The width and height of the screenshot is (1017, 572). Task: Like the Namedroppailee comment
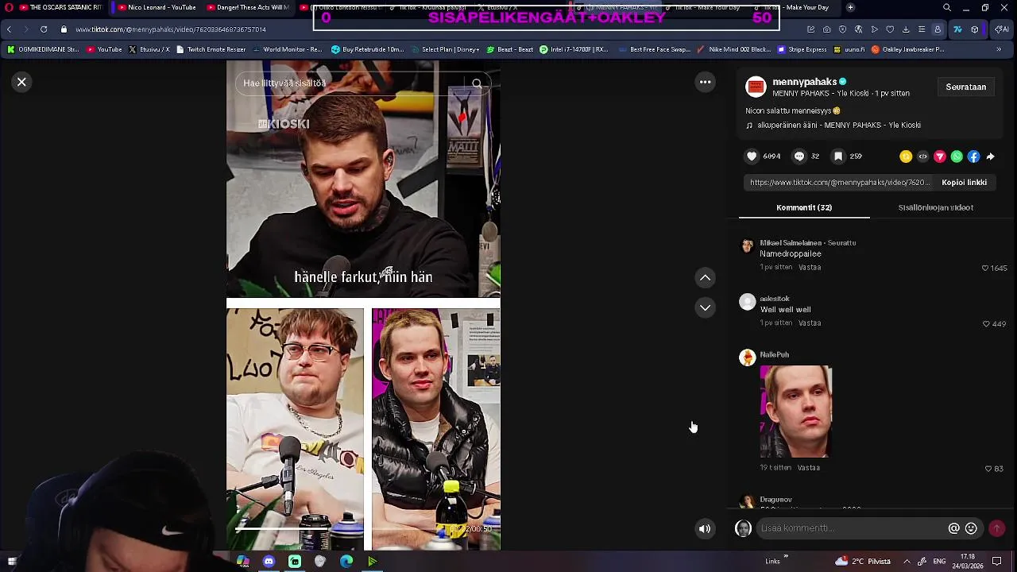point(986,269)
